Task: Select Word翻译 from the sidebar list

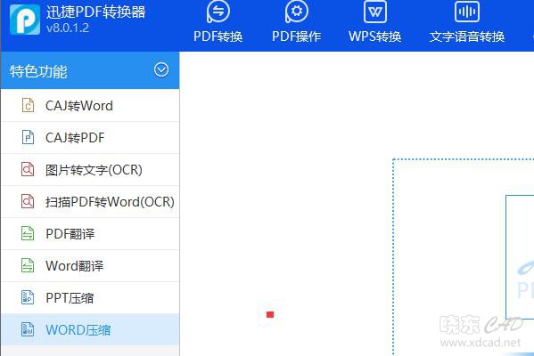Action: pos(90,265)
